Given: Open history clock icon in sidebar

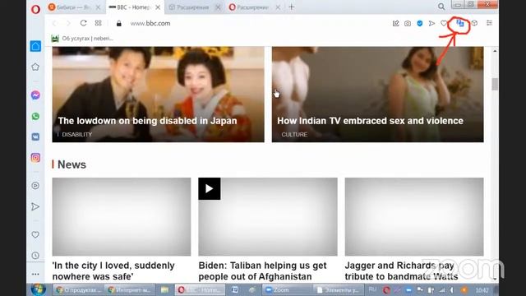Looking at the screenshot, I should pos(35,256).
